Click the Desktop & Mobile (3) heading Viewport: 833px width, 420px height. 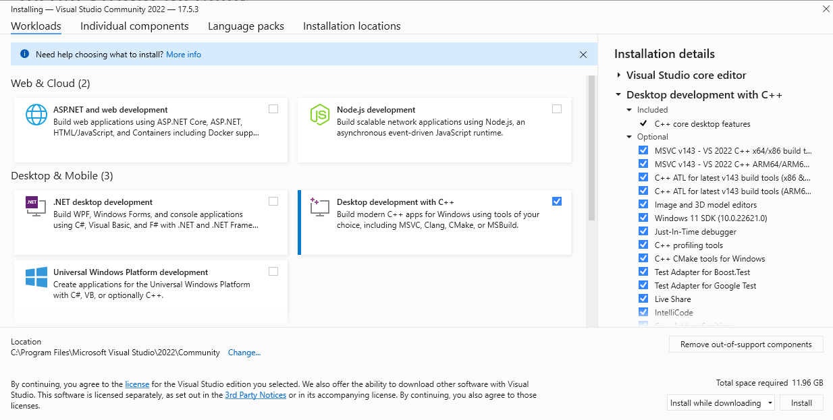coord(62,176)
